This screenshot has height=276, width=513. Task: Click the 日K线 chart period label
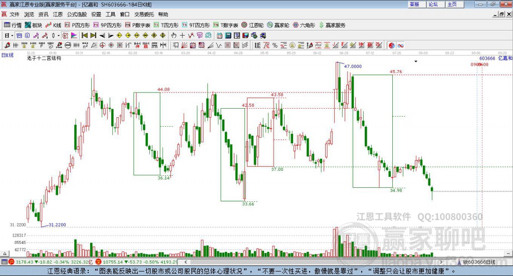pyautogui.click(x=7, y=55)
